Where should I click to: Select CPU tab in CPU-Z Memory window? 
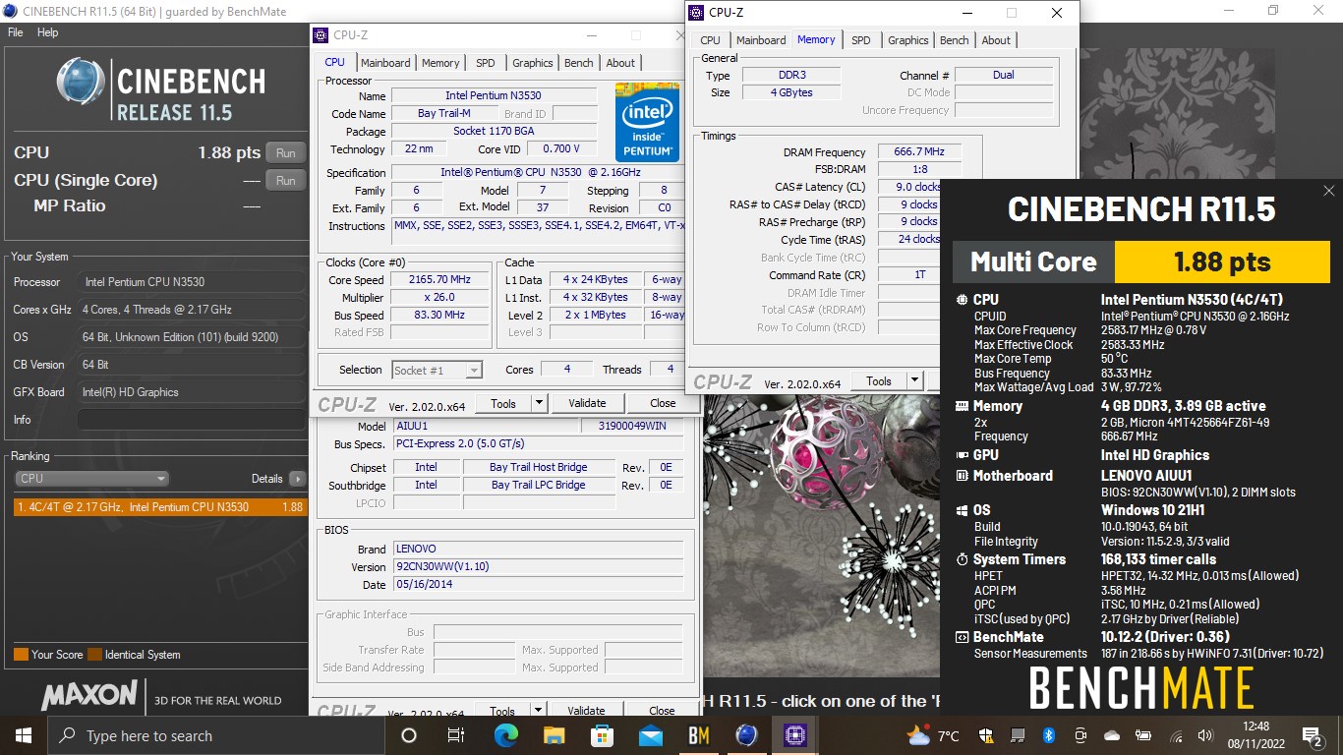point(710,40)
